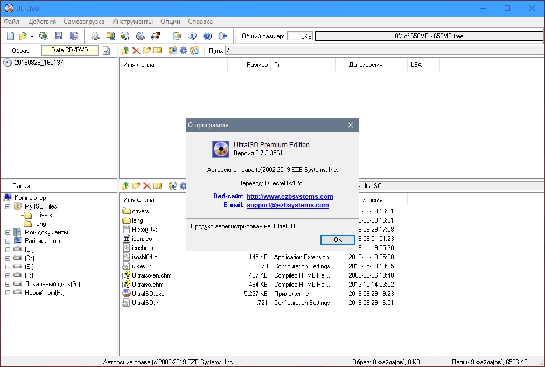The height and width of the screenshot is (367, 545).
Task: Click the upper New folder icon
Action: point(147,51)
